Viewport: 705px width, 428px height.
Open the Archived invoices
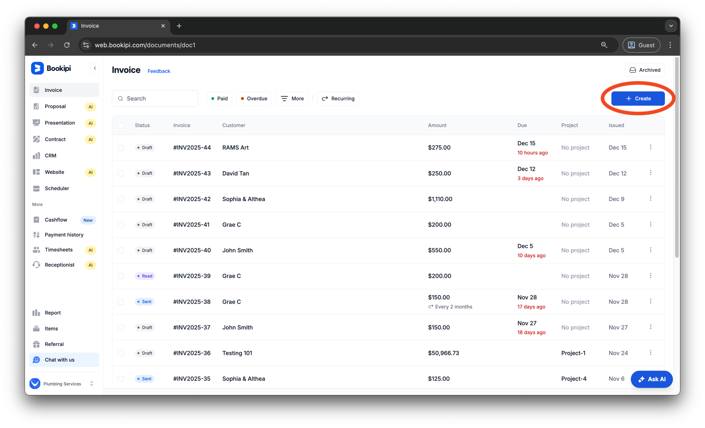tap(645, 70)
